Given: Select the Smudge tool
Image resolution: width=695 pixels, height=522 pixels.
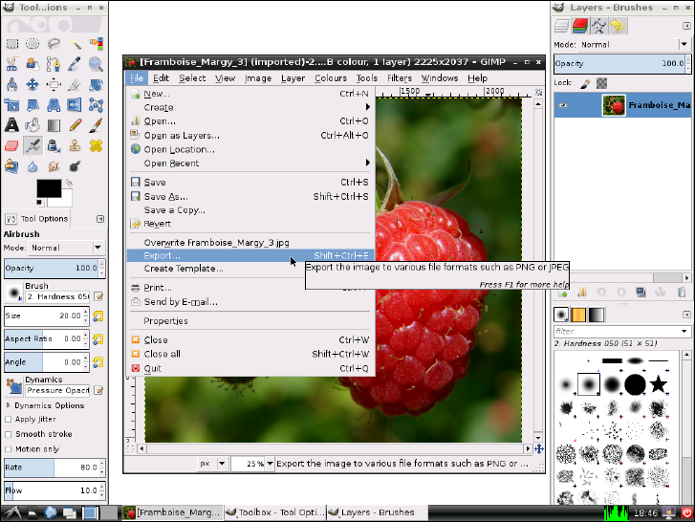Looking at the screenshot, I should (54, 166).
